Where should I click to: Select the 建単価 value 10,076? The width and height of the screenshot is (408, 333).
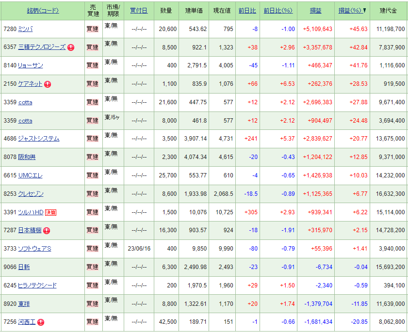[198, 212]
